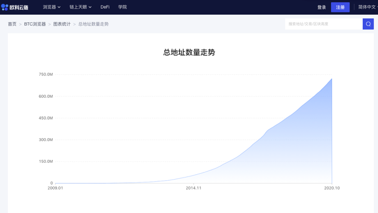This screenshot has width=378, height=213.
Task: Click the 登录 login link
Action: pyautogui.click(x=322, y=7)
